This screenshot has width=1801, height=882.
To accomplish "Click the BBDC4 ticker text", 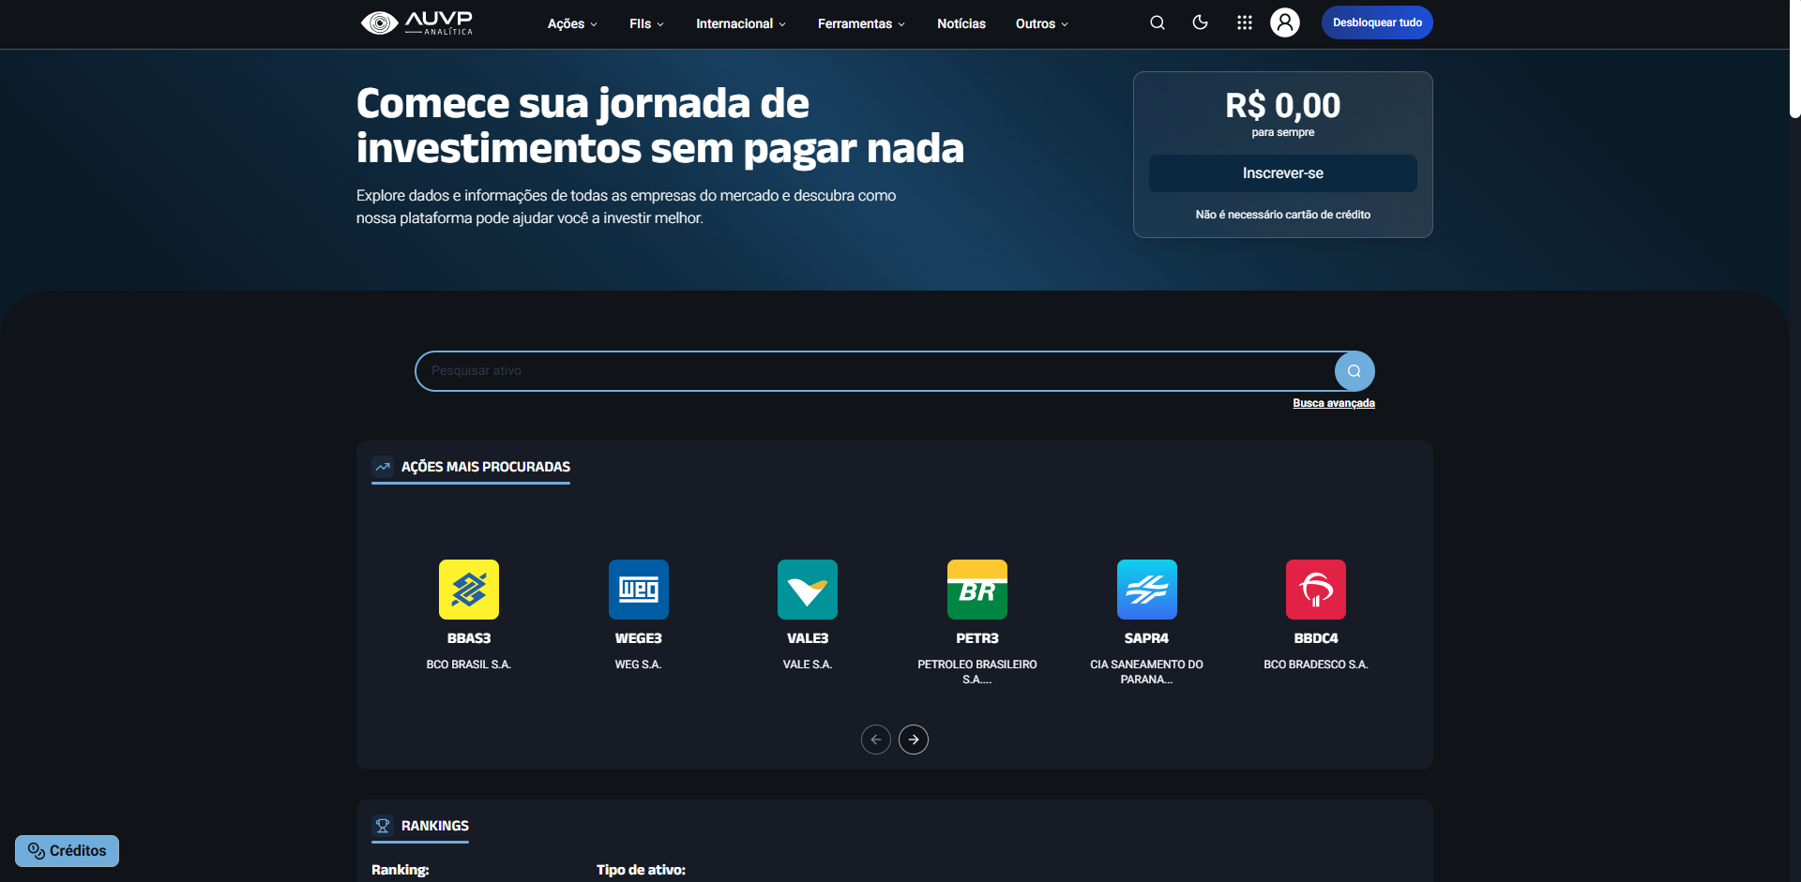I will coord(1316,638).
